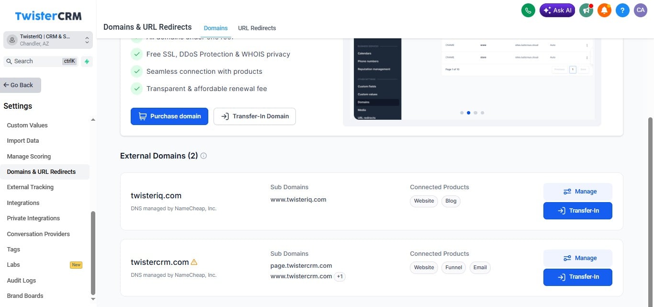
Task: Click the green phone dialer icon
Action: coord(528,10)
